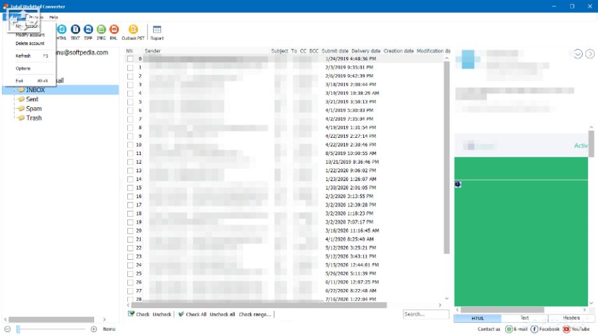This screenshot has width=598, height=336.
Task: Click the EML export toolbar icon
Action: tap(114, 30)
